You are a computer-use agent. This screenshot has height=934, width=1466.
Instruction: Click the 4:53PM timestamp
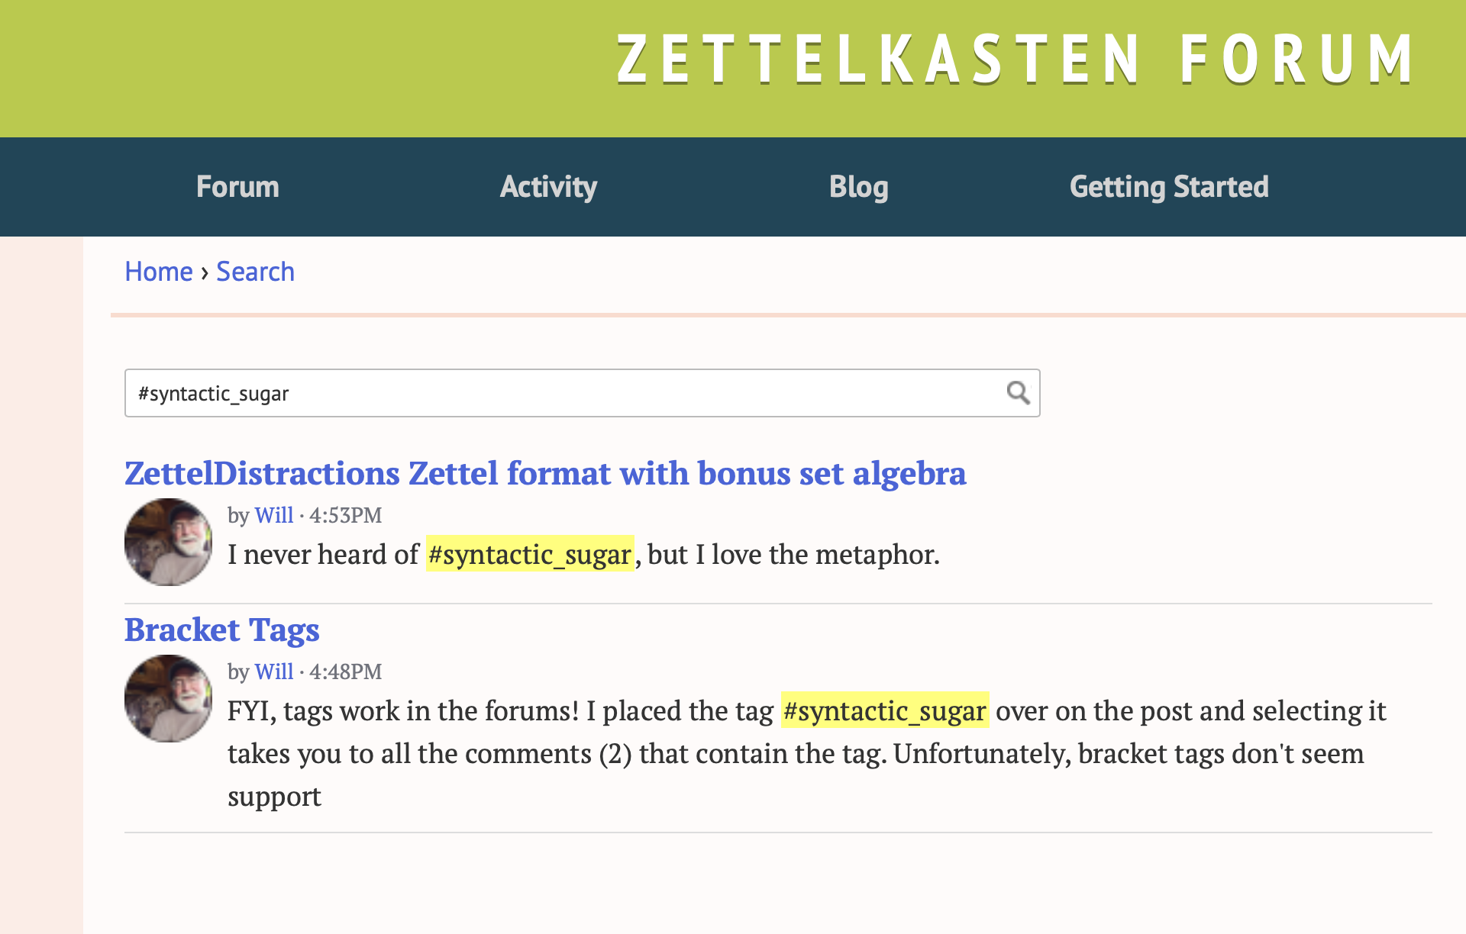coord(345,515)
